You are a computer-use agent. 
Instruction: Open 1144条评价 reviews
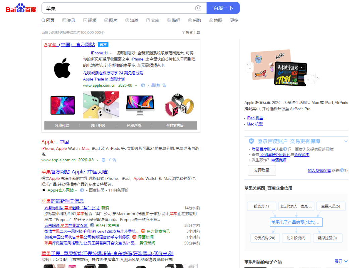(x=118, y=190)
